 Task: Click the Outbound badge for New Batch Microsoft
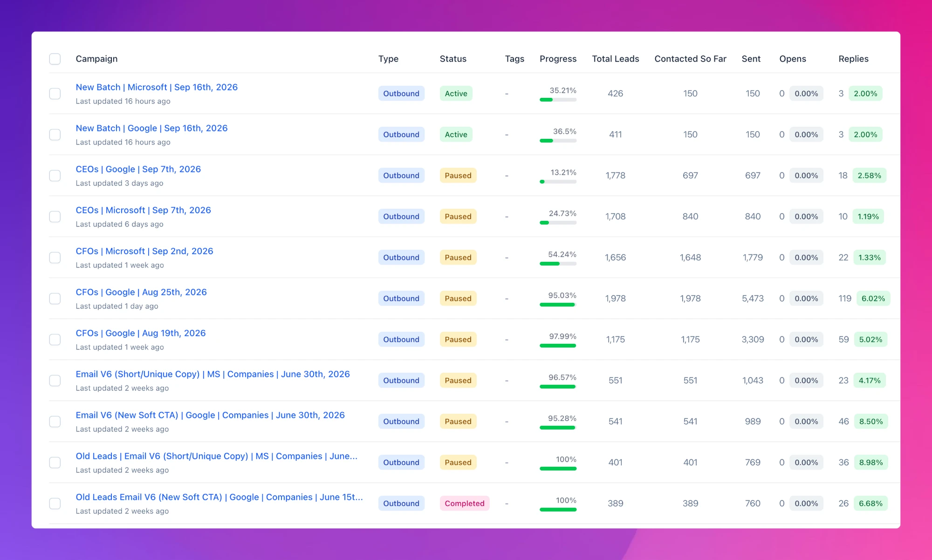(x=401, y=94)
